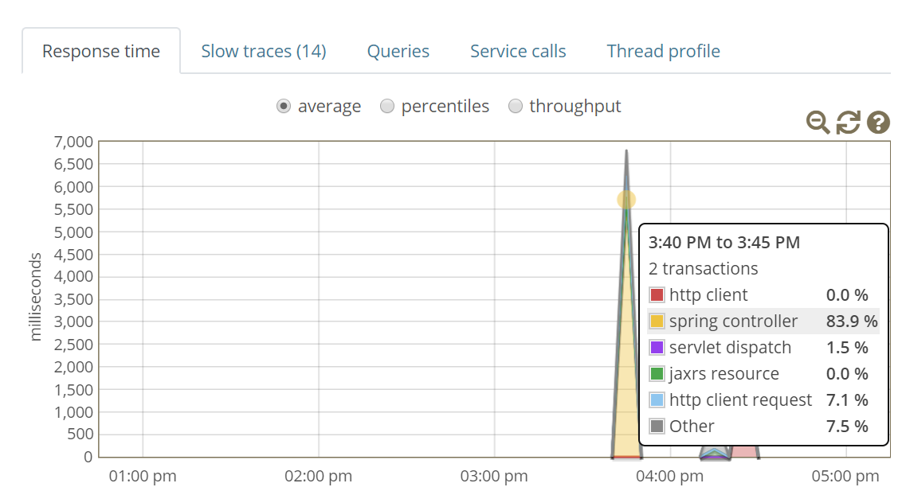Click the yellow spring controller swatch
The height and width of the screenshot is (491, 902).
click(657, 321)
